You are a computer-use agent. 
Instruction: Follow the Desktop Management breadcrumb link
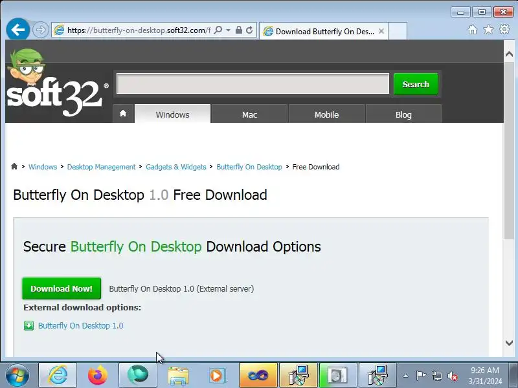(x=102, y=167)
